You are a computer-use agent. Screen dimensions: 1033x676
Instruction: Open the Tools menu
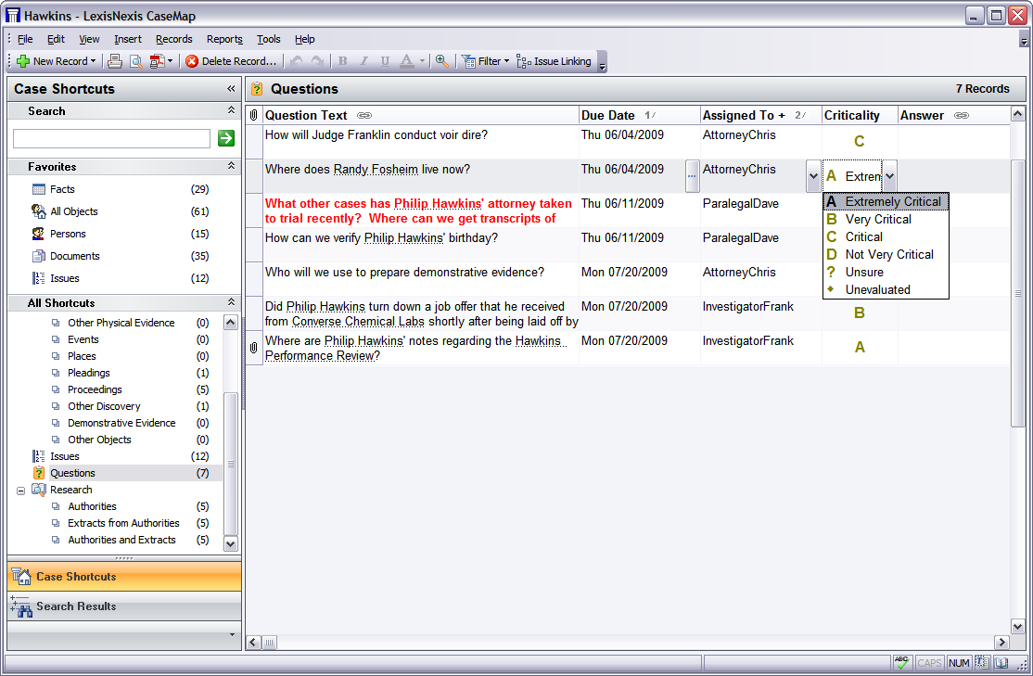(268, 40)
